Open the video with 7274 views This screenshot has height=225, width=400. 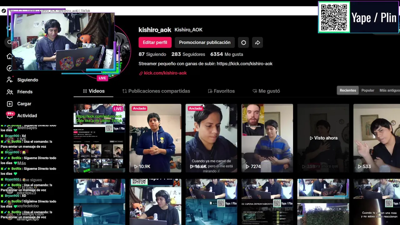[x=267, y=138]
